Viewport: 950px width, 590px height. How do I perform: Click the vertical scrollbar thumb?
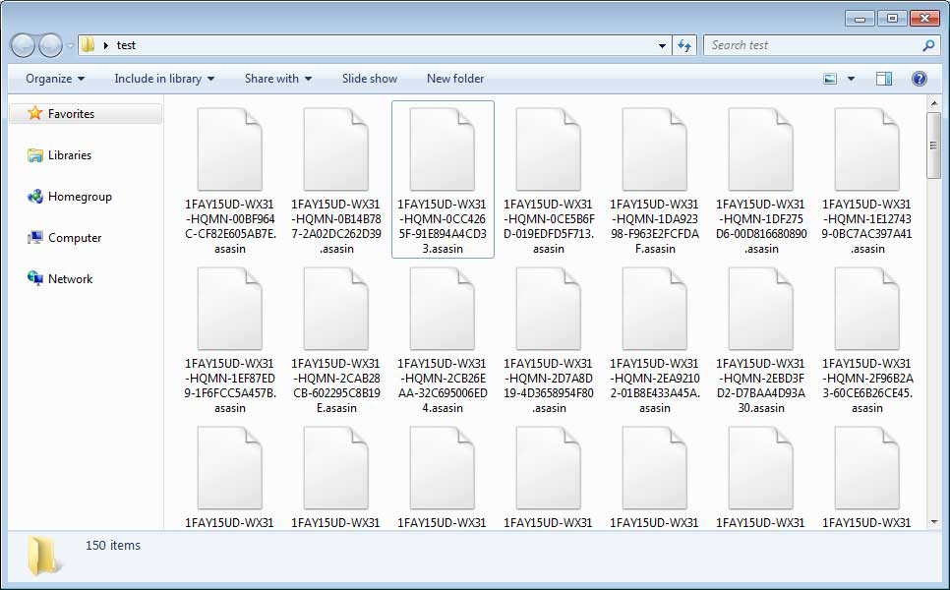[x=933, y=146]
